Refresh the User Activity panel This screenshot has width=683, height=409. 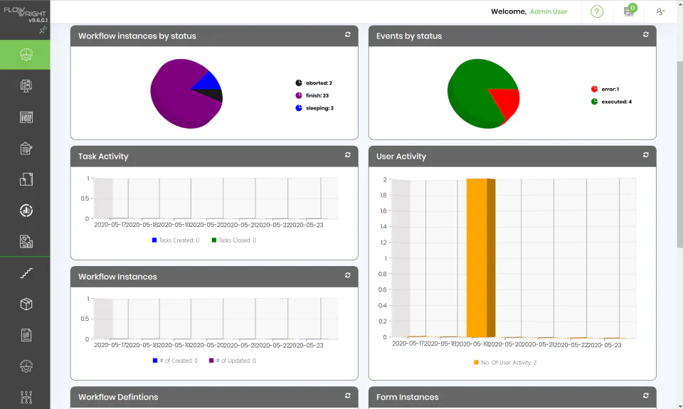tap(645, 154)
